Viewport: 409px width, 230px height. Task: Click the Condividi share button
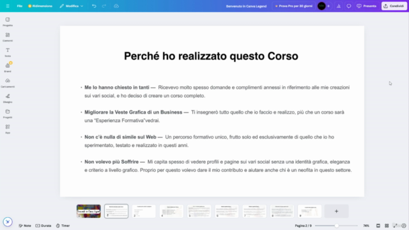[394, 6]
